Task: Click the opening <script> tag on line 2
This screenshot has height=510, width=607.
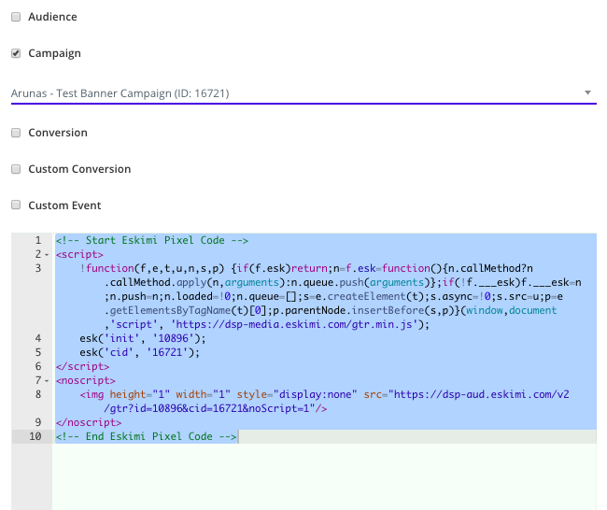Action: click(x=79, y=254)
